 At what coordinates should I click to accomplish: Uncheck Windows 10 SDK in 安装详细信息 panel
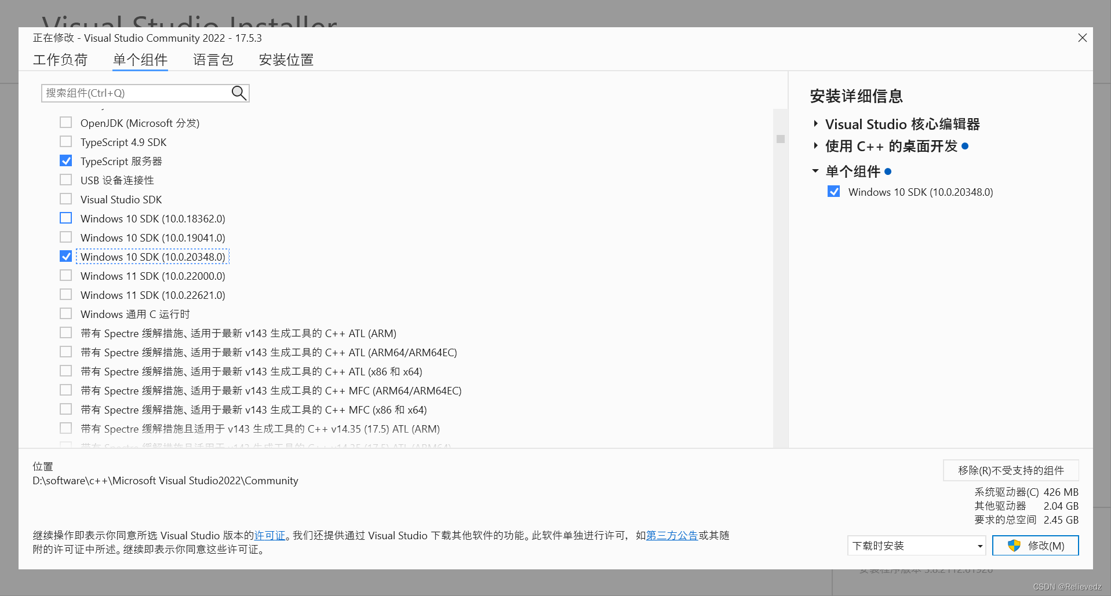(834, 191)
